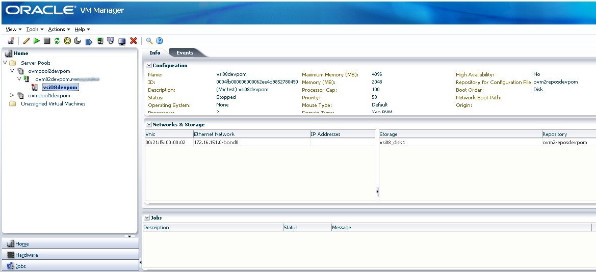This screenshot has height=272, width=596.
Task: Click the (MV test) vsi08devpom description
Action: coord(243,90)
